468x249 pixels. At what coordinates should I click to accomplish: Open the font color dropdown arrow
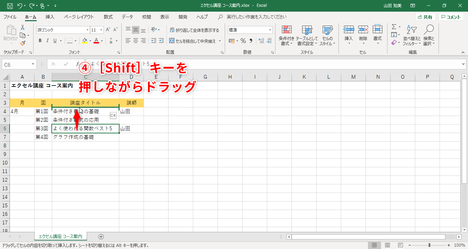click(102, 41)
